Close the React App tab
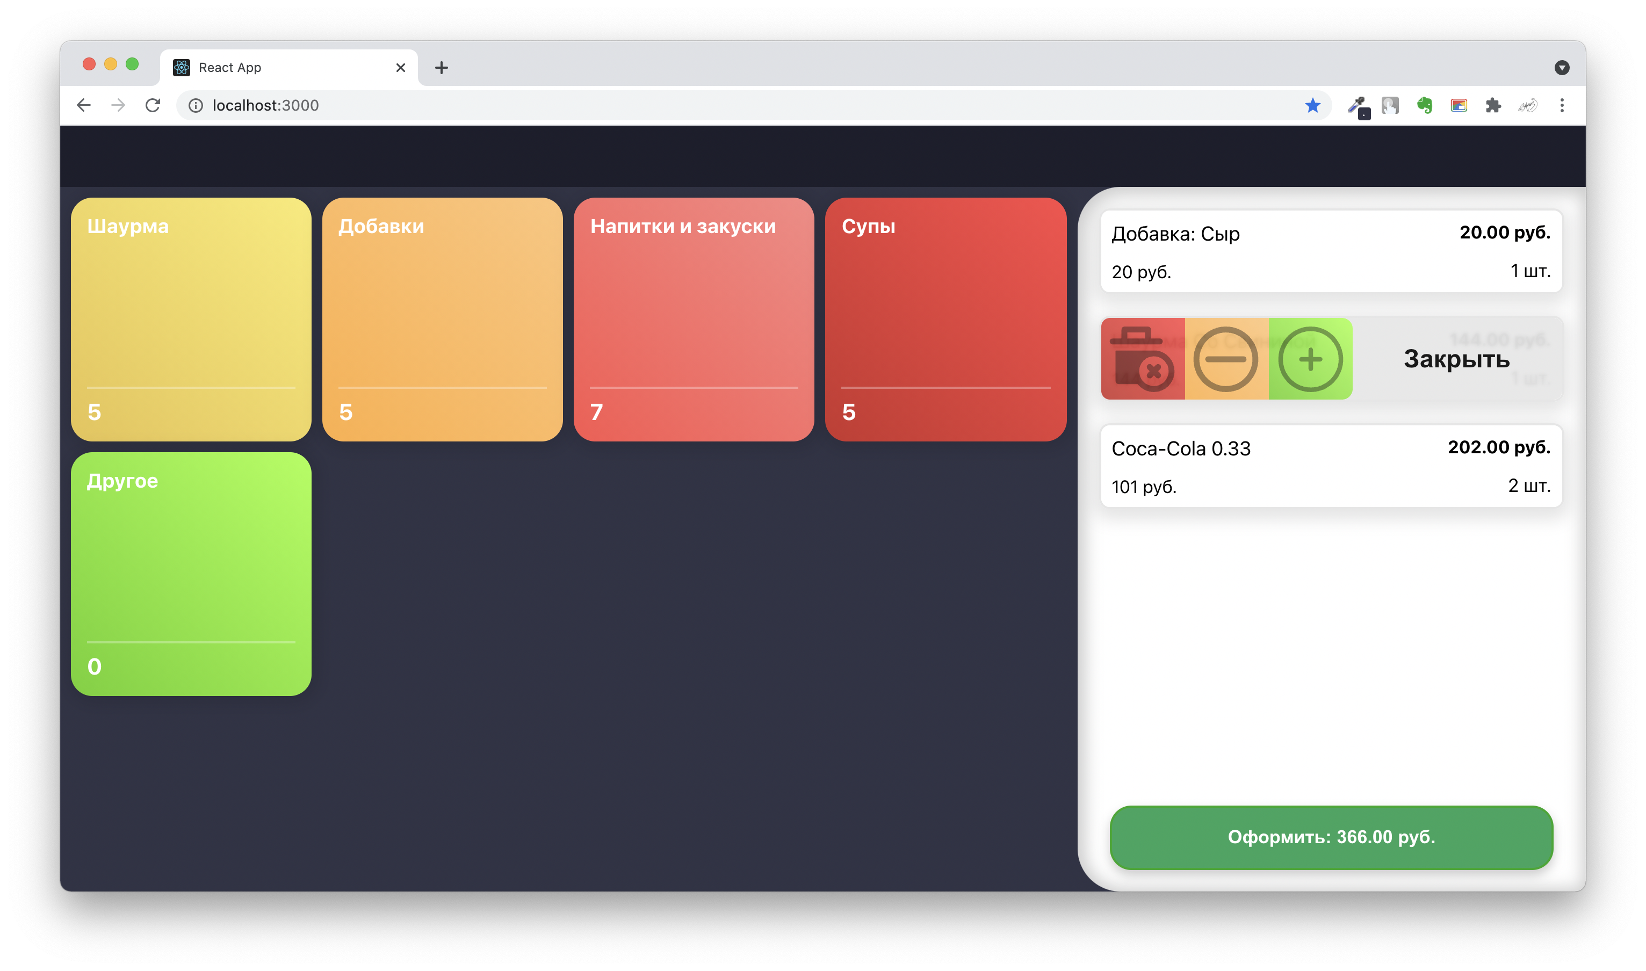This screenshot has height=971, width=1646. pyautogui.click(x=401, y=67)
